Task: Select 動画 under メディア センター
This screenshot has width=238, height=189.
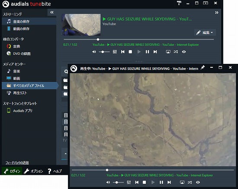Action: (x=29, y=79)
